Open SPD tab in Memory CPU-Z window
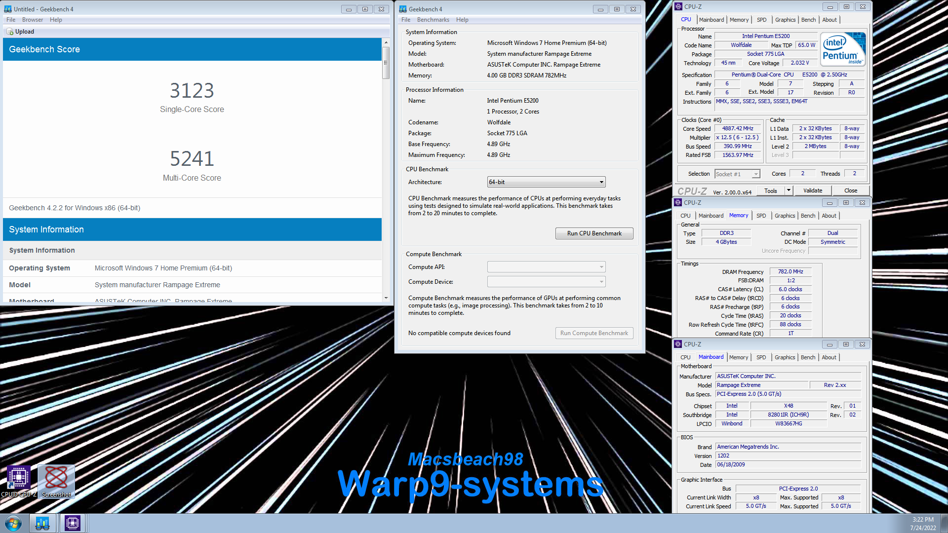This screenshot has height=533, width=948. [761, 216]
